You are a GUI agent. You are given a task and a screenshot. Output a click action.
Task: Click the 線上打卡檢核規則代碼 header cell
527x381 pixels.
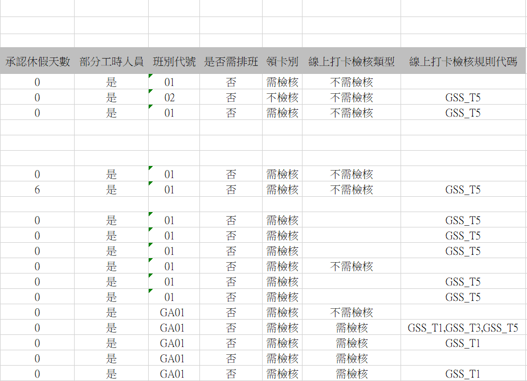463,61
